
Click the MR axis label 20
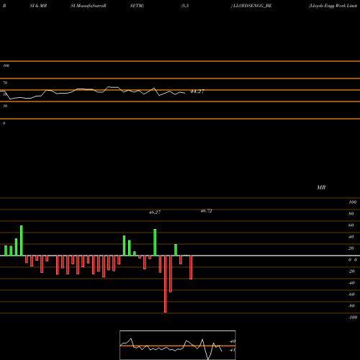click(351, 248)
